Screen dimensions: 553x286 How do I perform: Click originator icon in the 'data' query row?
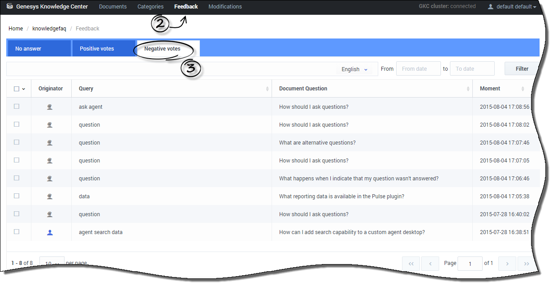(50, 196)
